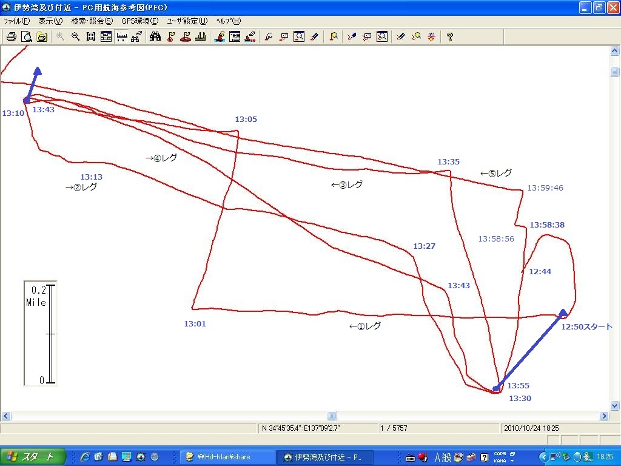Click the 12:50スタート label on the chart
This screenshot has height=466, width=621.
click(x=586, y=327)
